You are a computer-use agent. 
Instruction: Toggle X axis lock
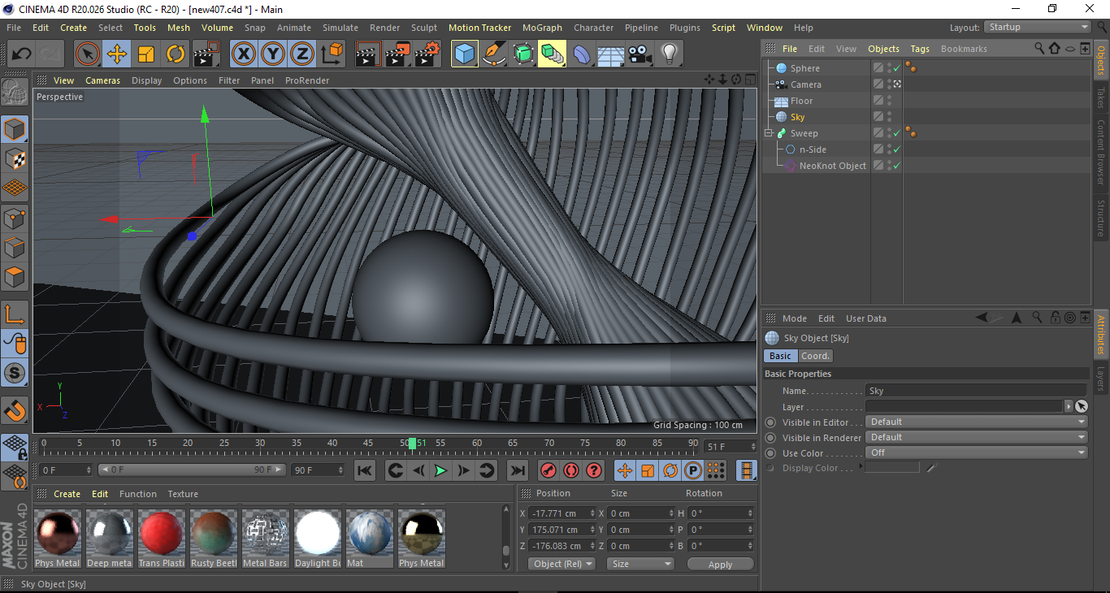[x=243, y=54]
